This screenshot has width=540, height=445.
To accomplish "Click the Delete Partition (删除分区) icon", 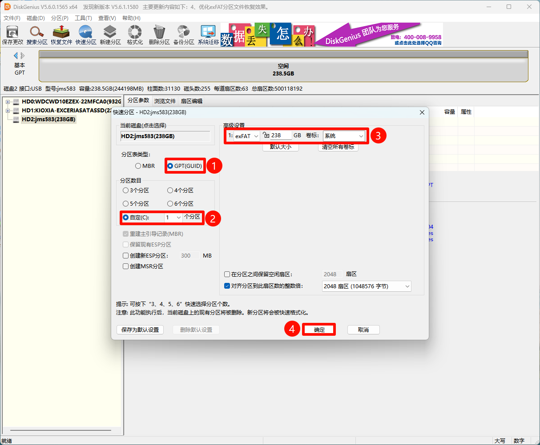I will (159, 35).
